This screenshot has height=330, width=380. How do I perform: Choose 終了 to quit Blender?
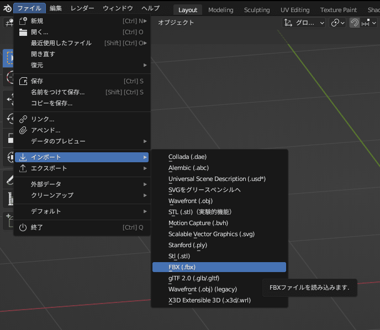82,227
